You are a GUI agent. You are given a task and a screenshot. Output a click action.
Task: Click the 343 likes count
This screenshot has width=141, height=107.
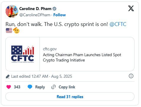pyautogui.click(x=17, y=87)
